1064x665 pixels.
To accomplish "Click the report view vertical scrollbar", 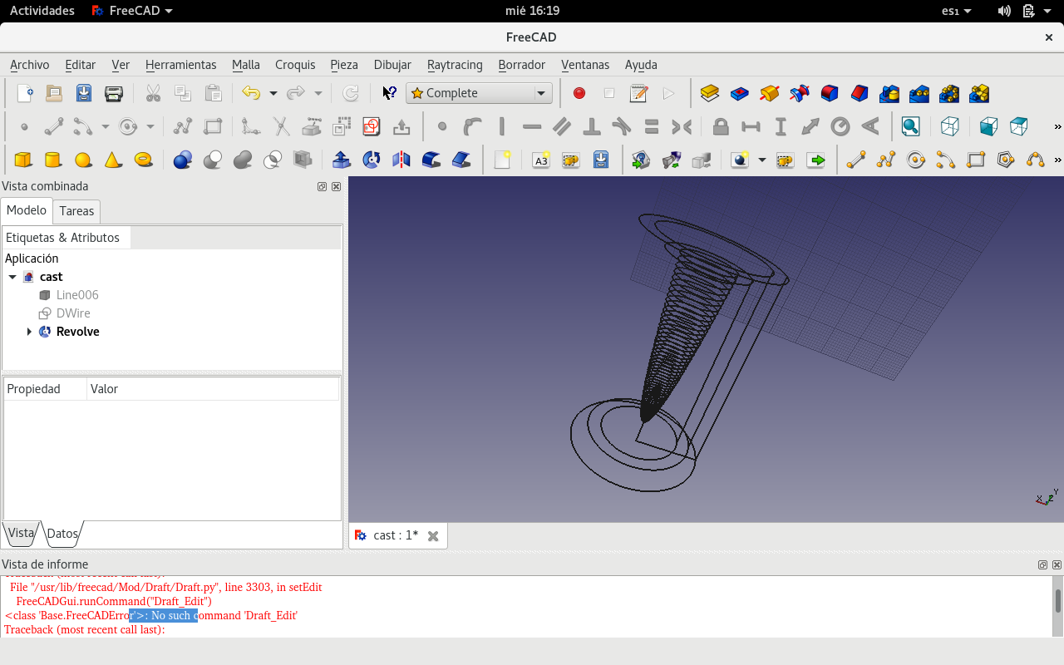I will 1057,600.
